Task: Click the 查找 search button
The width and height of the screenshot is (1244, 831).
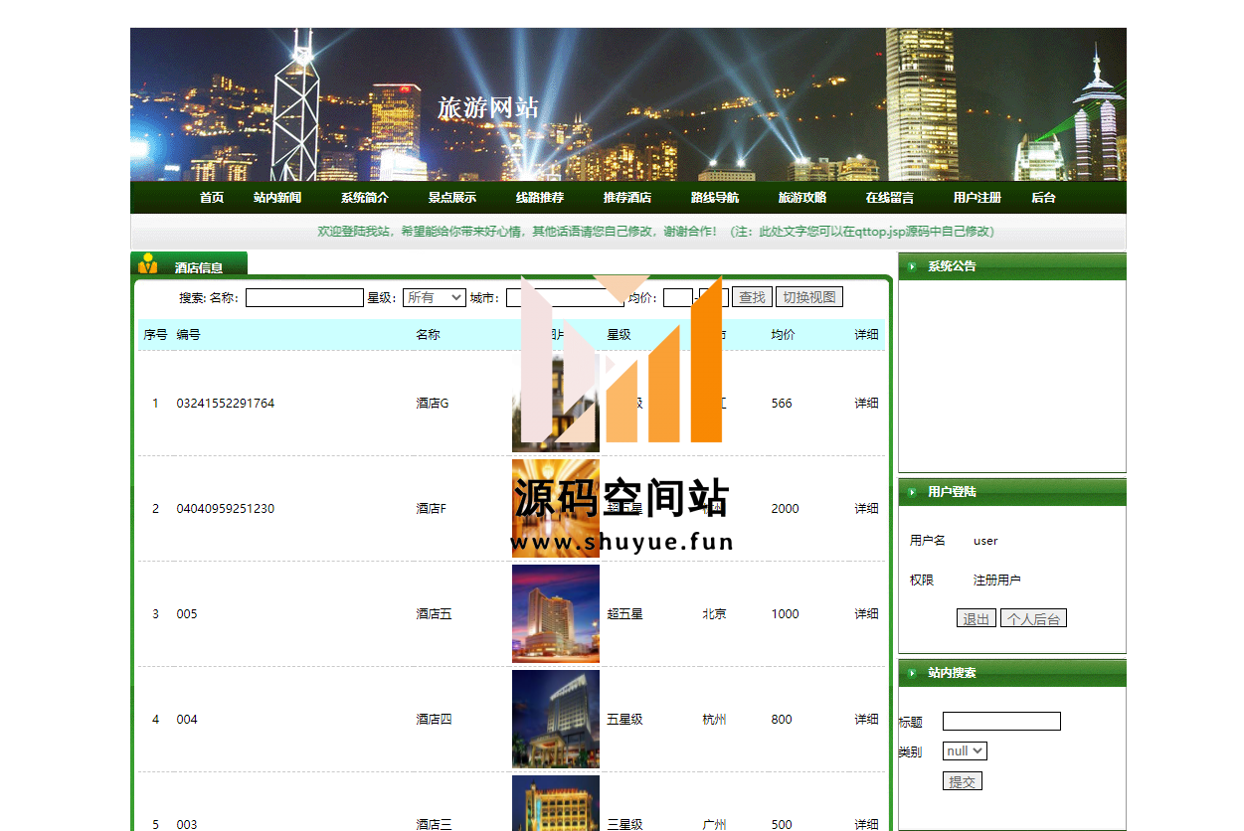Action: 752,297
